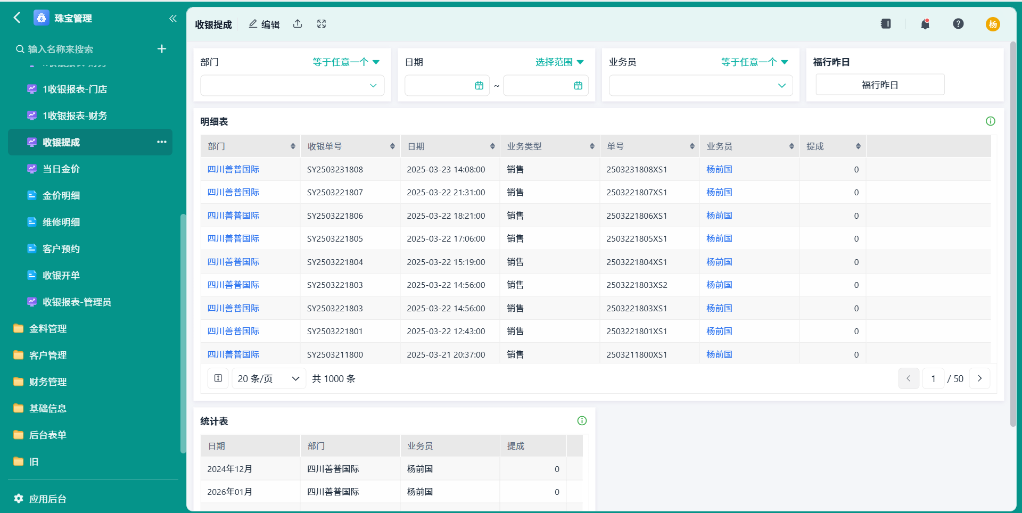The width and height of the screenshot is (1022, 513).
Task: Click the fullscreen expand icon
Action: (x=322, y=24)
